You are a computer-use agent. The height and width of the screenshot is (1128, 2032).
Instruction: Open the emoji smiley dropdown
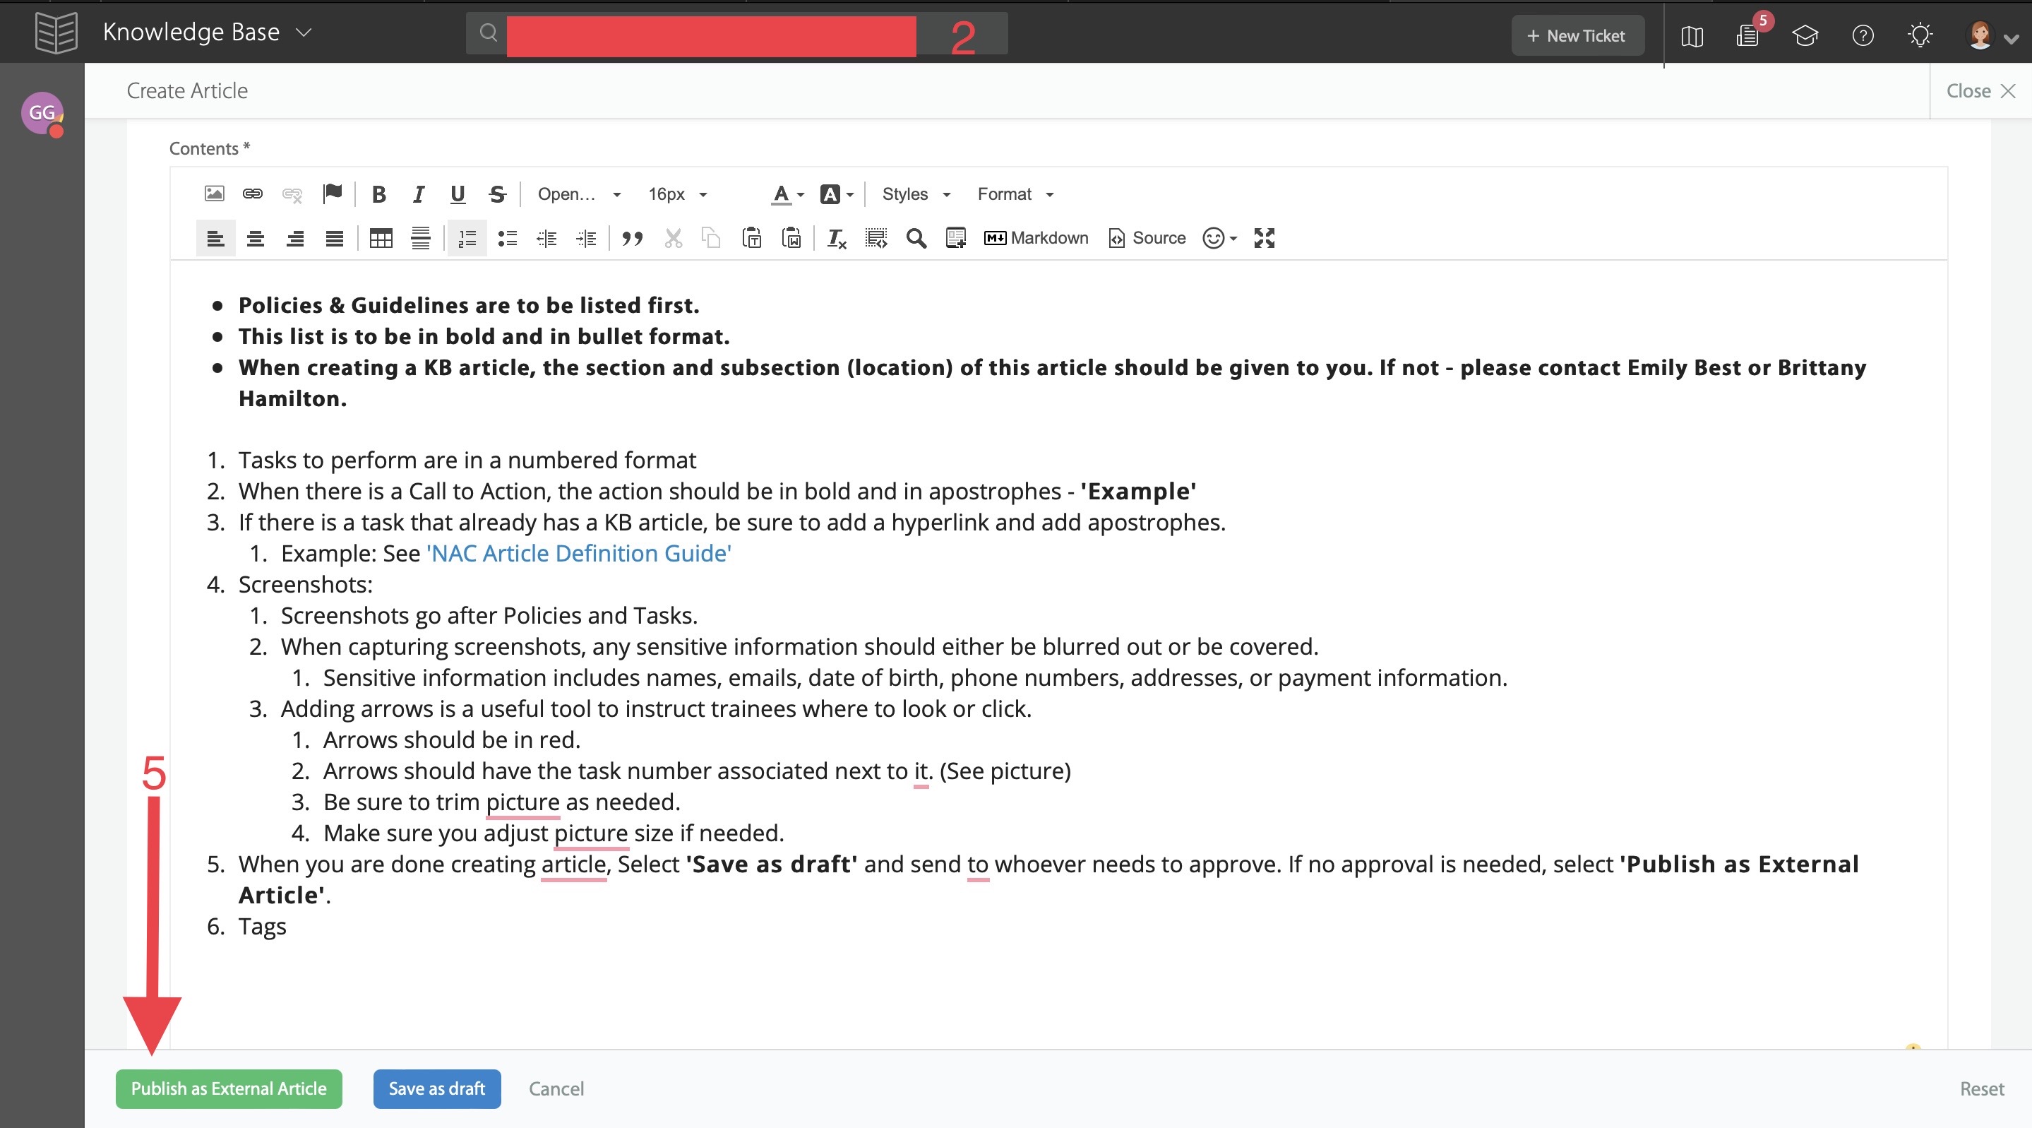1219,239
